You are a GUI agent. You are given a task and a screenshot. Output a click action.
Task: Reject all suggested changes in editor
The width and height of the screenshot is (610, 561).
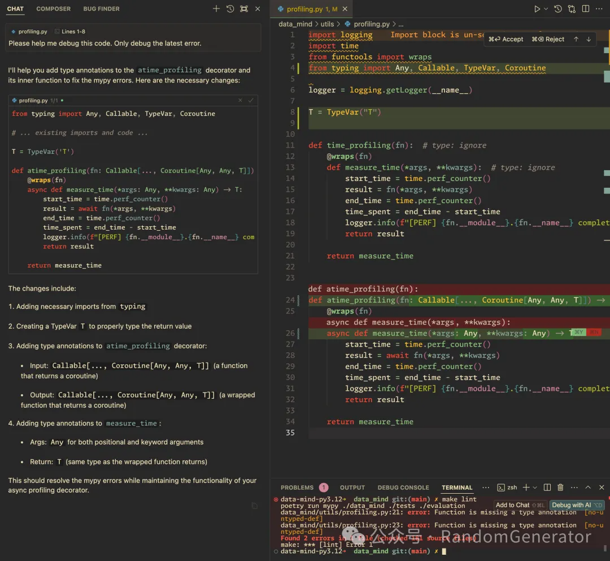pos(548,40)
